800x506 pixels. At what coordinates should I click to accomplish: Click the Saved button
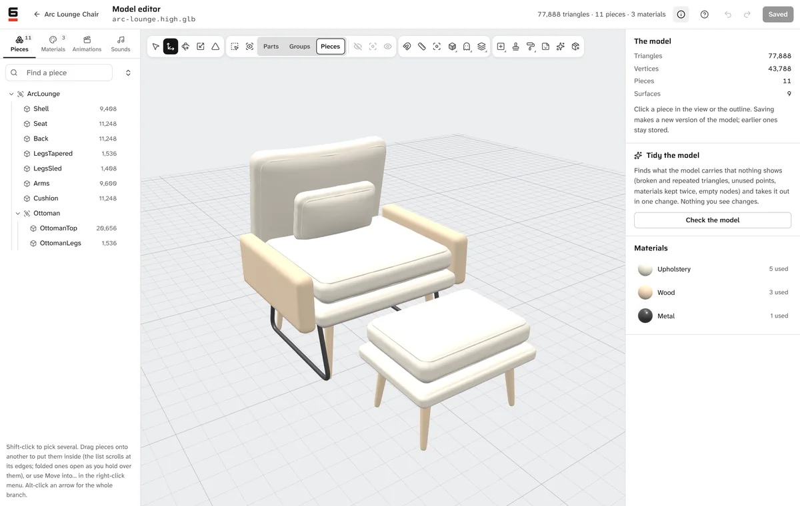(x=778, y=14)
